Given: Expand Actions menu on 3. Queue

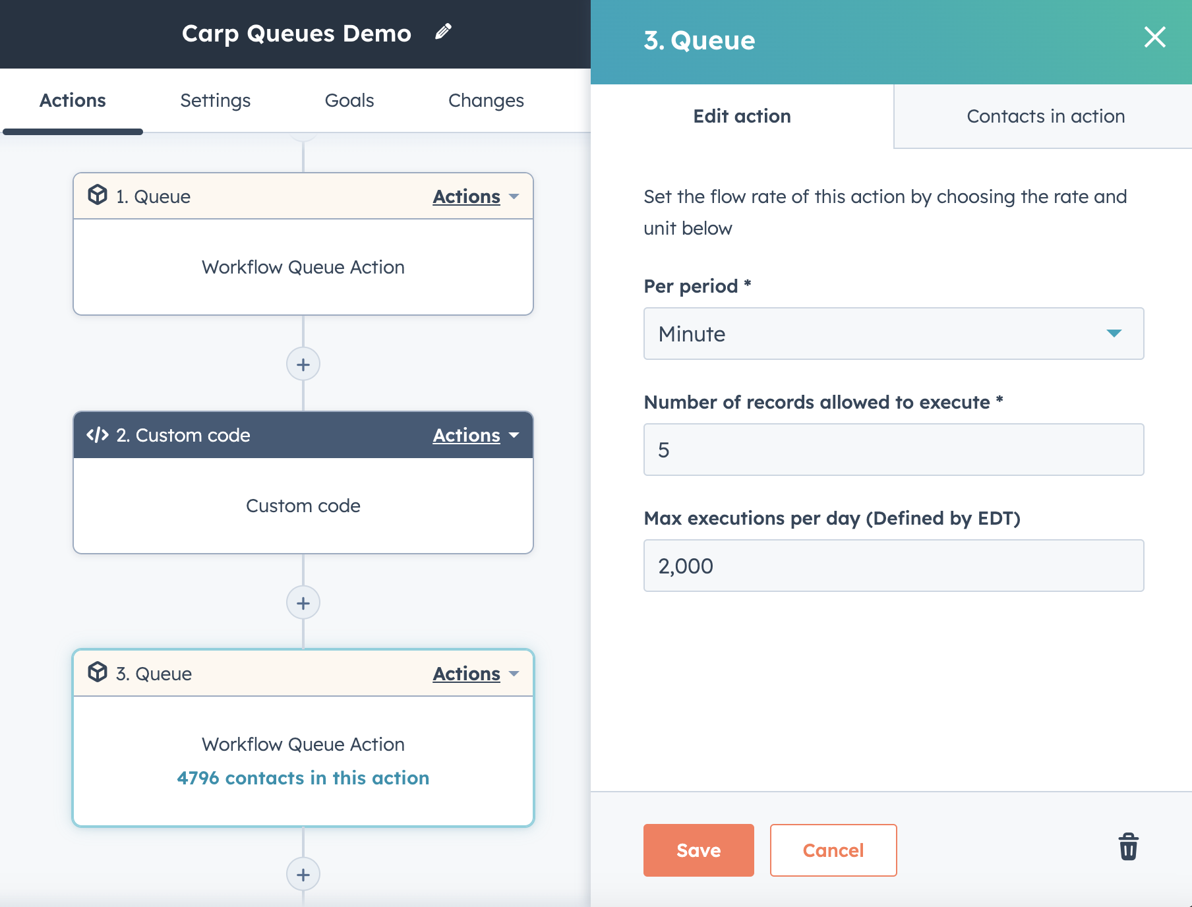Looking at the screenshot, I should click(475, 674).
